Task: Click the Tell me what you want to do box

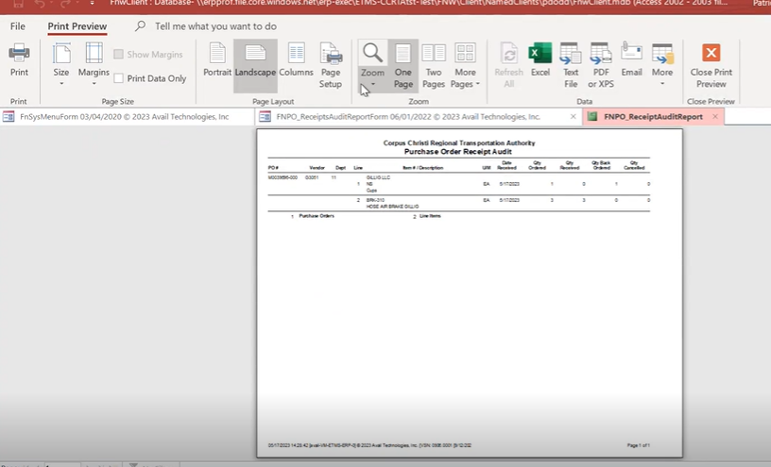Action: click(x=215, y=26)
